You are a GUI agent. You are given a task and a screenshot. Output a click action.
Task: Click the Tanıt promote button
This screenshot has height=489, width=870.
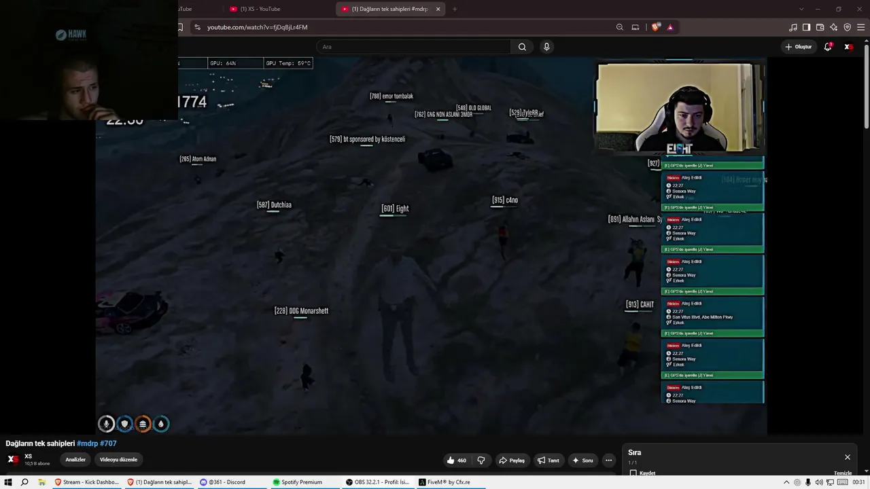548,460
